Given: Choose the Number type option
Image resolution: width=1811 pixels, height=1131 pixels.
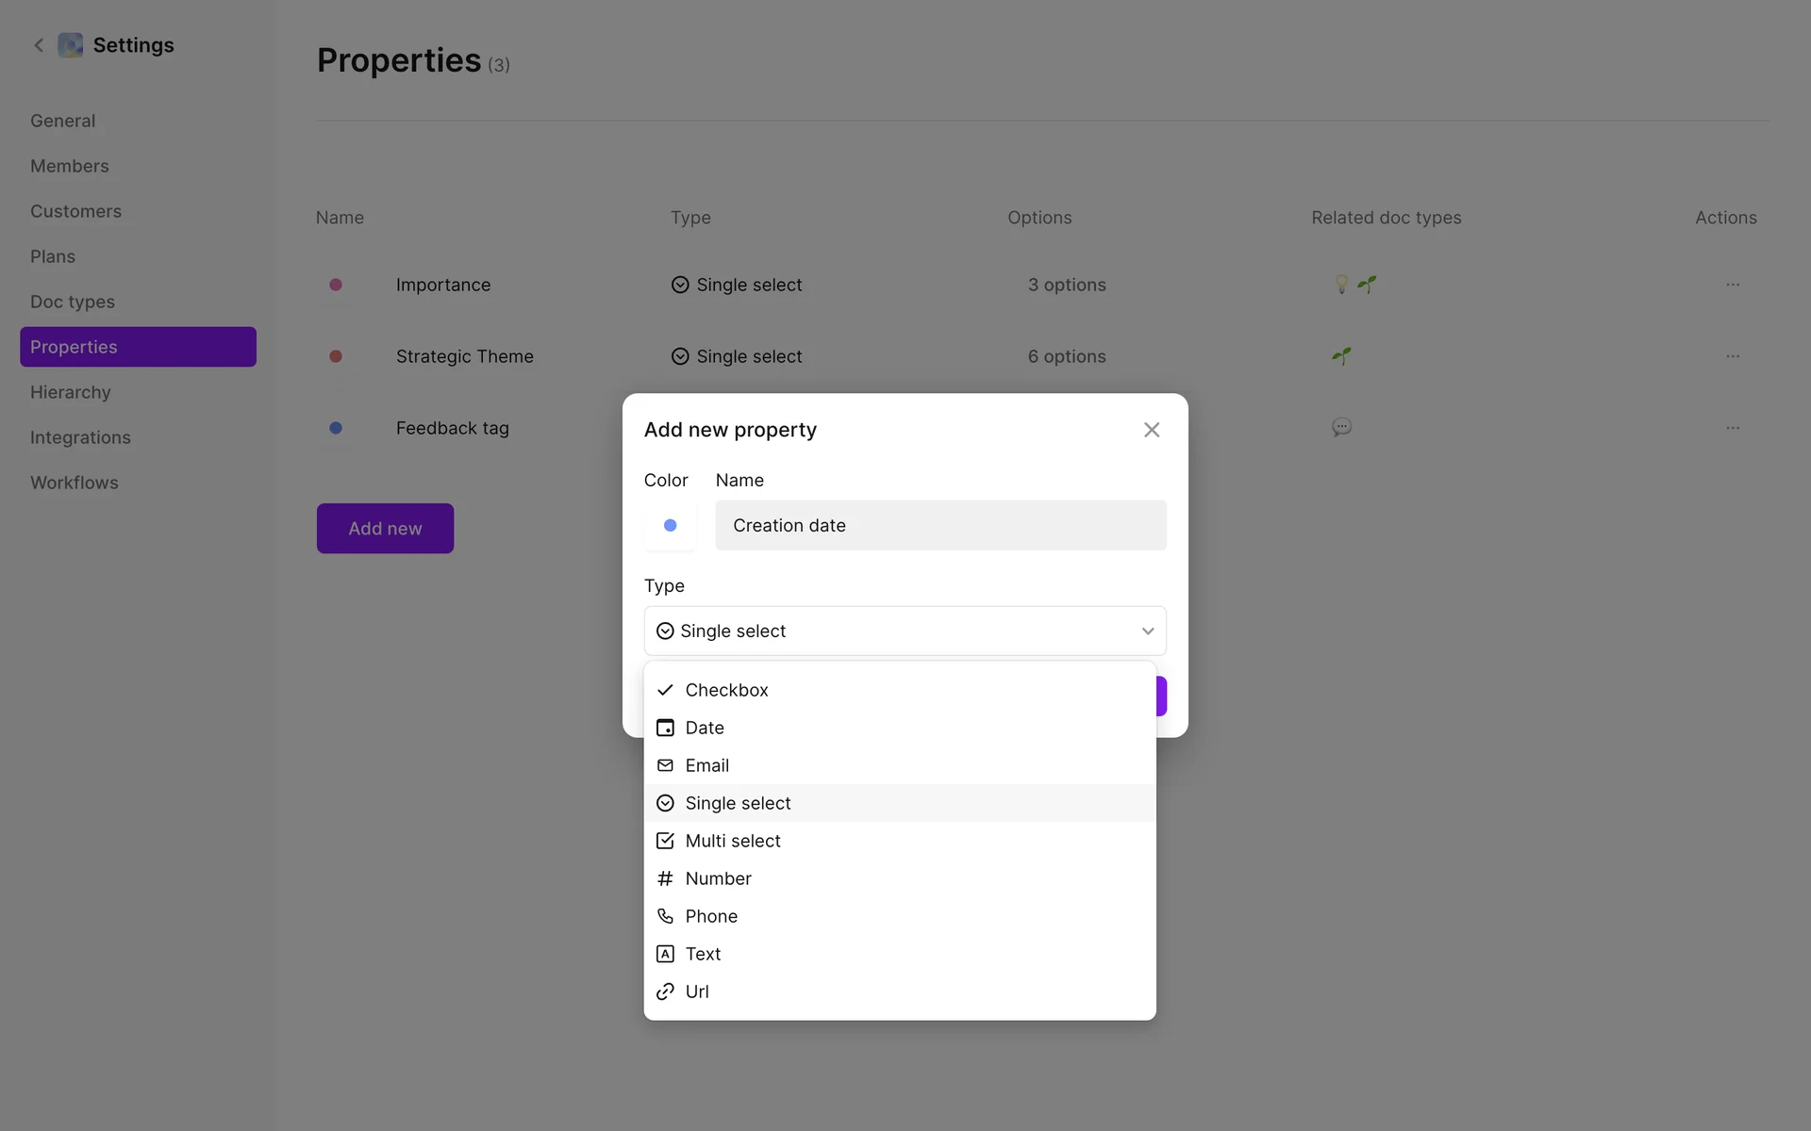Looking at the screenshot, I should [718, 878].
